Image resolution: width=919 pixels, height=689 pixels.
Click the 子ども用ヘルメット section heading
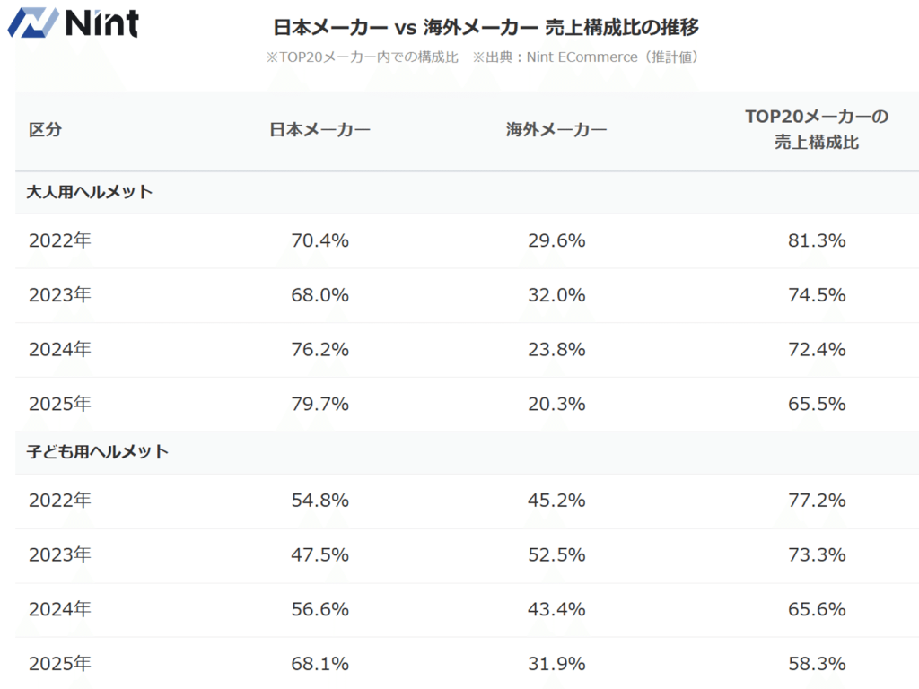pos(98,451)
